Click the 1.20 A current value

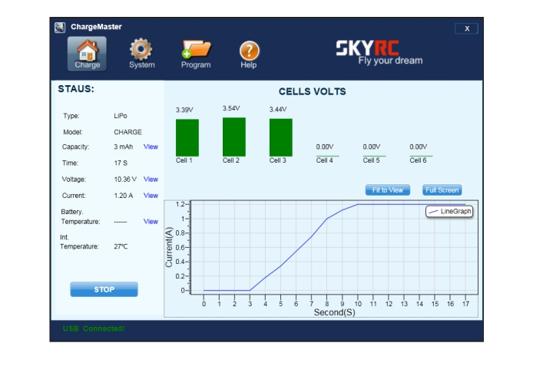(124, 196)
